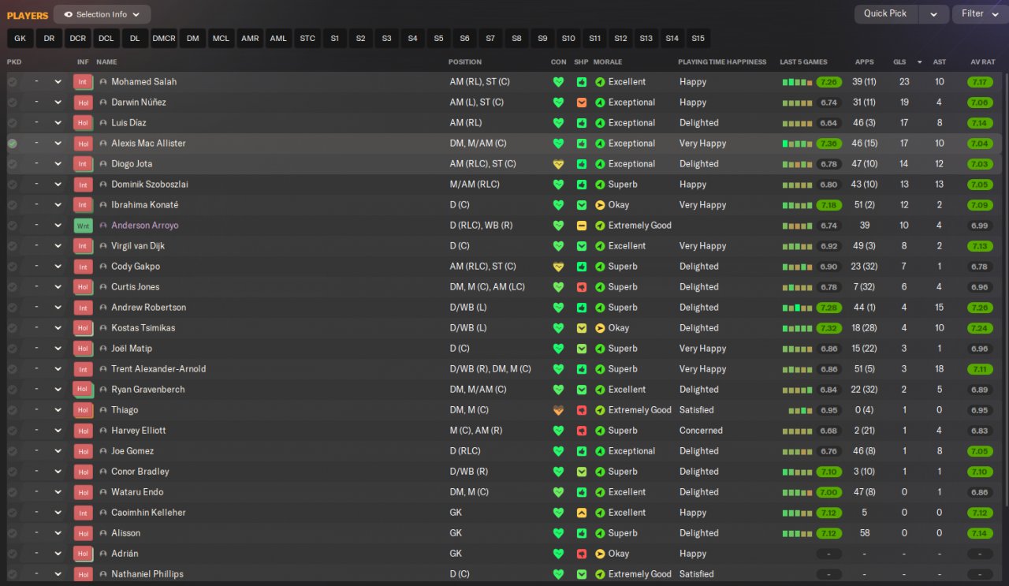Click Andrew Robertson's 7.26 average rating
Screen dimensions: 1009x586
point(980,308)
